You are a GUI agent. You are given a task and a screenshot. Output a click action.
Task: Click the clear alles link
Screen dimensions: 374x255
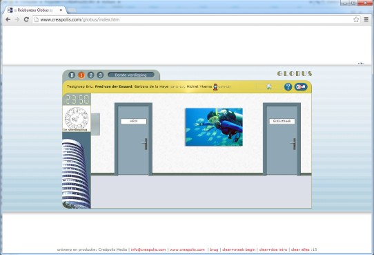[300, 249]
